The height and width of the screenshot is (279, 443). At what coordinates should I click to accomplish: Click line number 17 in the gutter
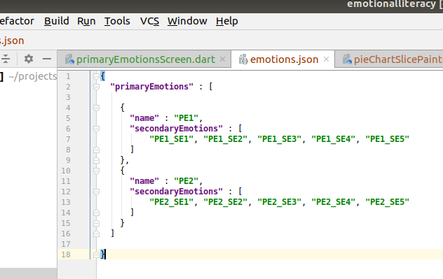[66, 244]
